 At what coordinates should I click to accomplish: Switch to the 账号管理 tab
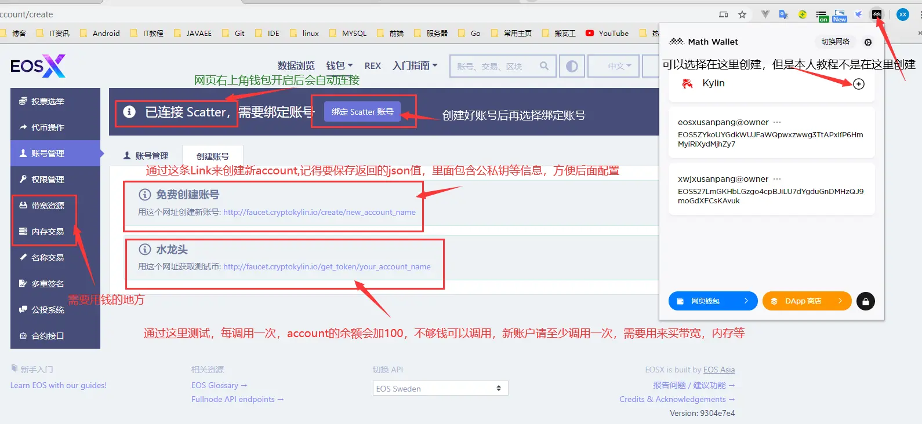pyautogui.click(x=146, y=156)
